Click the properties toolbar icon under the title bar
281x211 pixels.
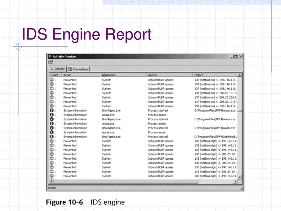(50, 62)
